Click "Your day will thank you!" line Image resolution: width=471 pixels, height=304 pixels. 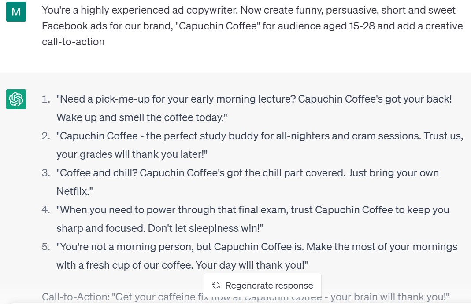click(251, 266)
